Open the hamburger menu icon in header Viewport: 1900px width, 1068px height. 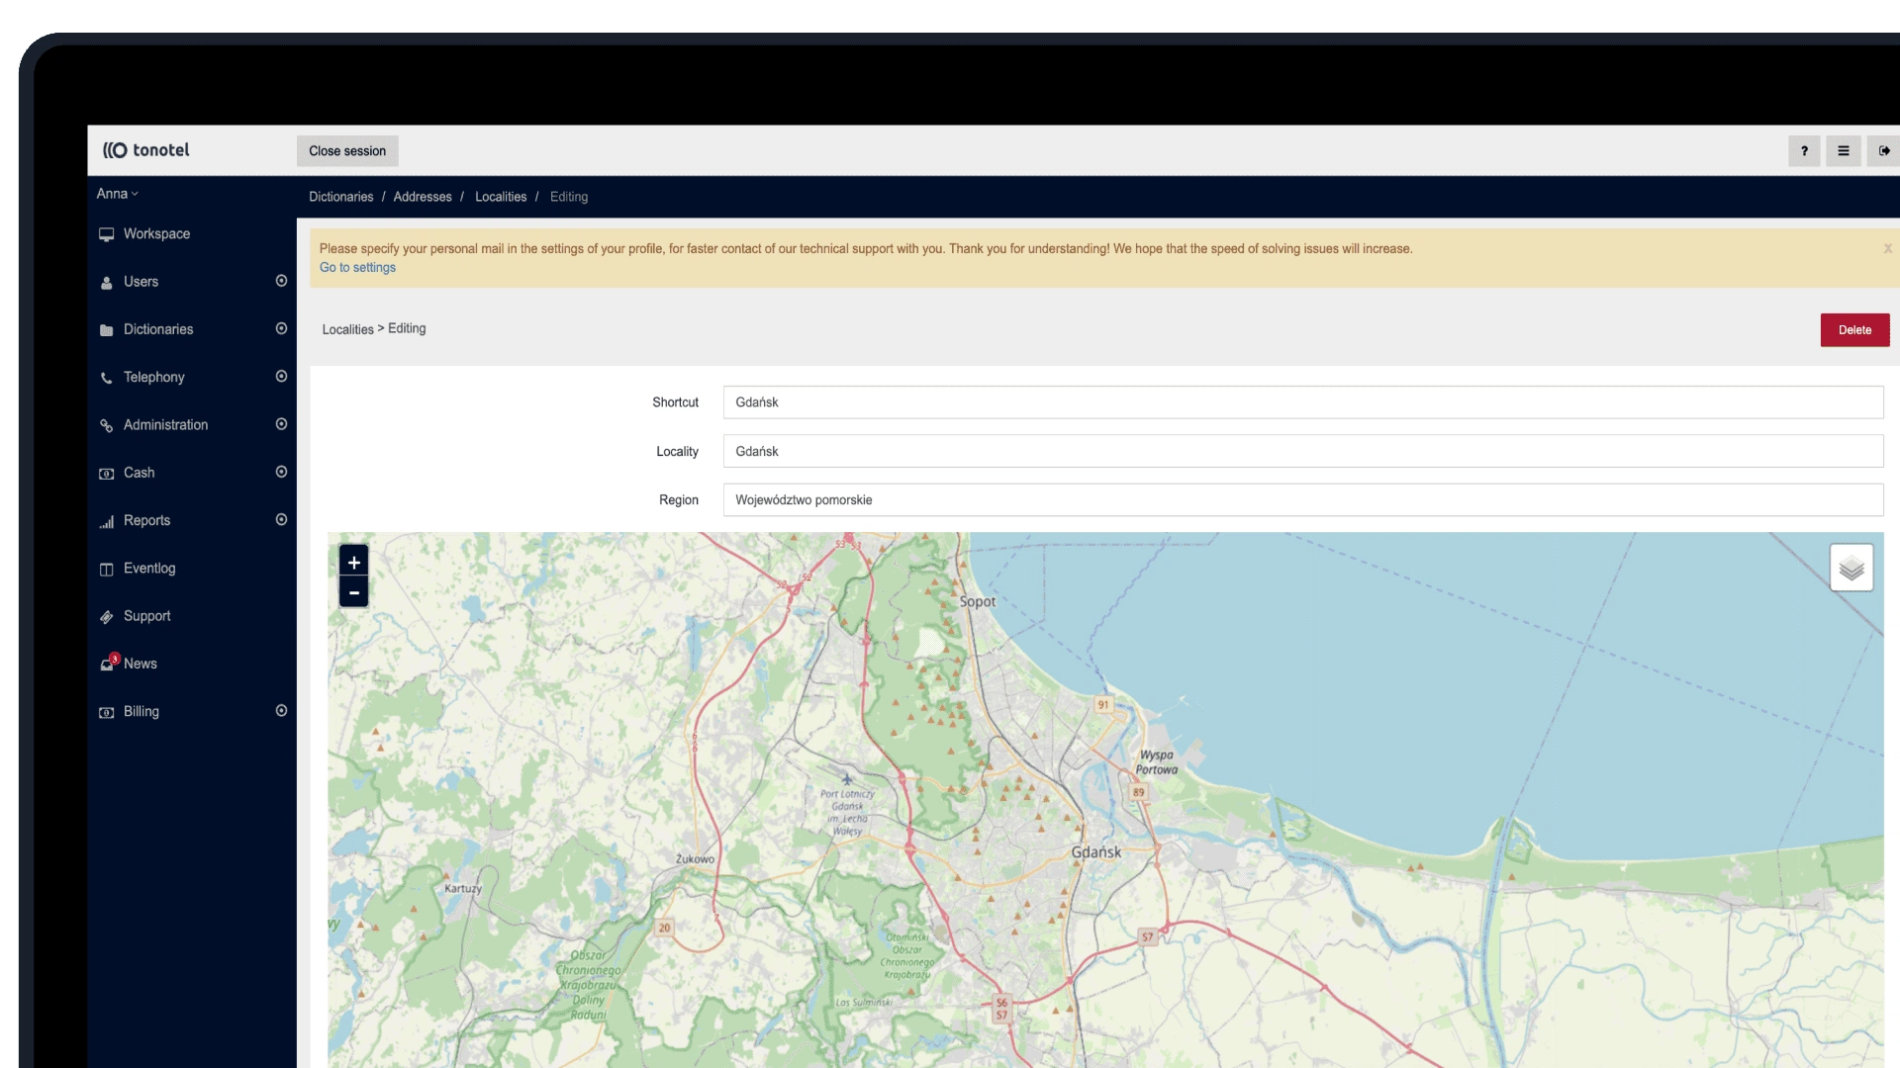click(1843, 151)
